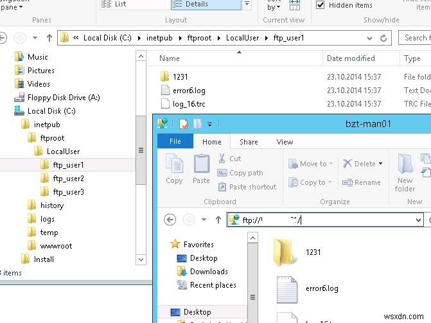Open the Move to menu
The height and width of the screenshot is (323, 431).
point(310,164)
